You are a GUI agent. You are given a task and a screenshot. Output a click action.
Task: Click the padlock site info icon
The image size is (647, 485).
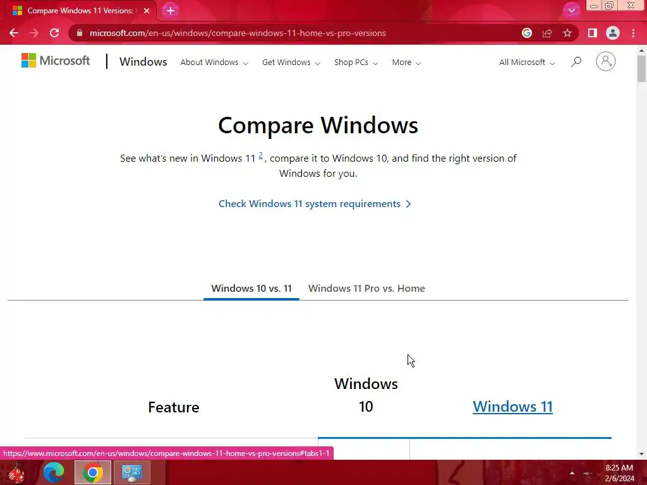tap(80, 33)
